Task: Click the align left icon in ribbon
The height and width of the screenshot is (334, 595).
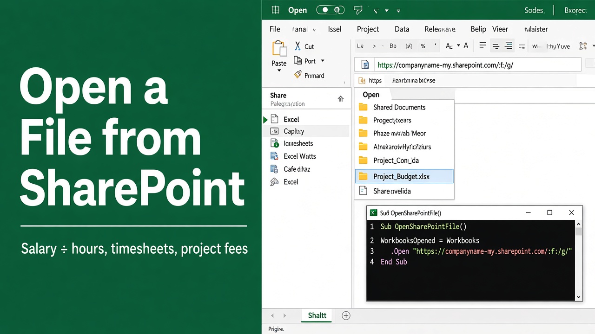Action: point(483,45)
